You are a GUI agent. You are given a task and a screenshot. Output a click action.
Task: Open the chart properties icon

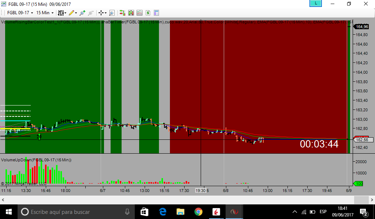[156, 13]
